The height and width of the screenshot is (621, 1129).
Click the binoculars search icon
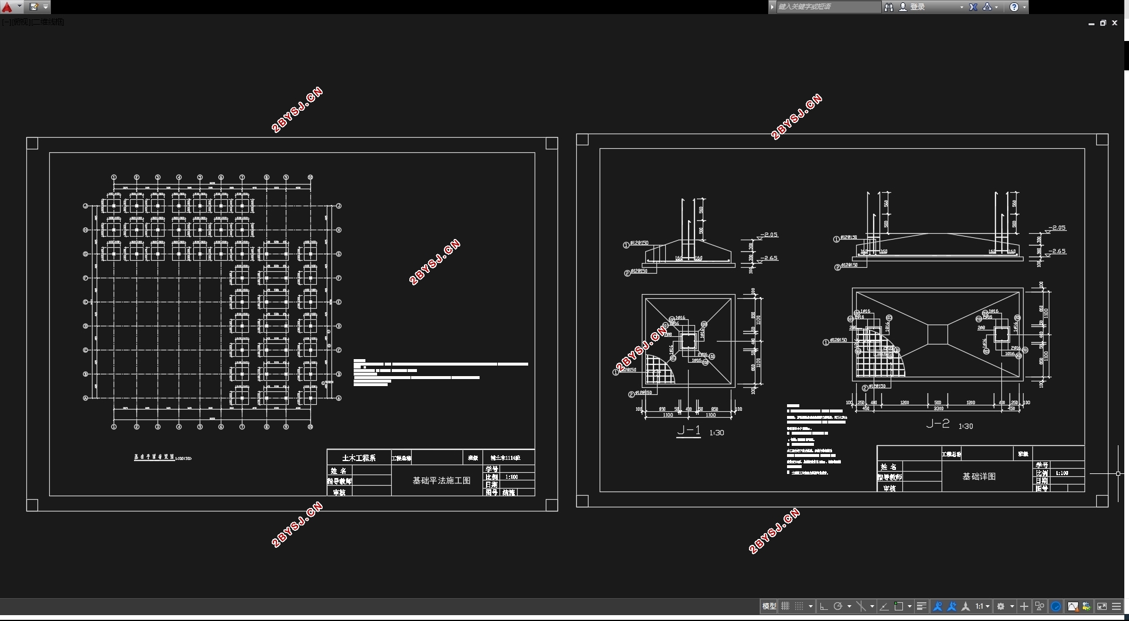(888, 7)
